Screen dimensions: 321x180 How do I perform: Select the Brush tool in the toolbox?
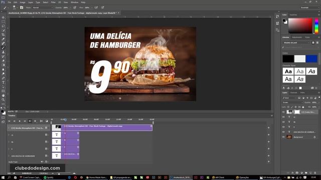(3, 48)
